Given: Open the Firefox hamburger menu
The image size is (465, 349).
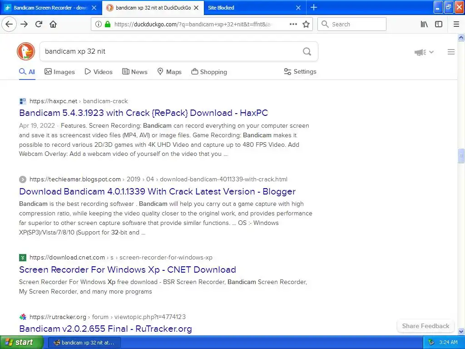Looking at the screenshot, I should (456, 24).
